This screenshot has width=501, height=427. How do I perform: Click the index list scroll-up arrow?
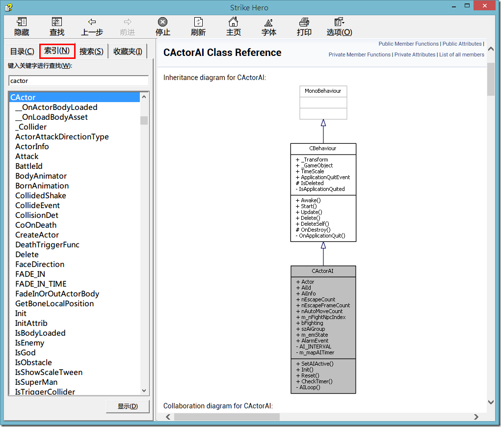[144, 97]
